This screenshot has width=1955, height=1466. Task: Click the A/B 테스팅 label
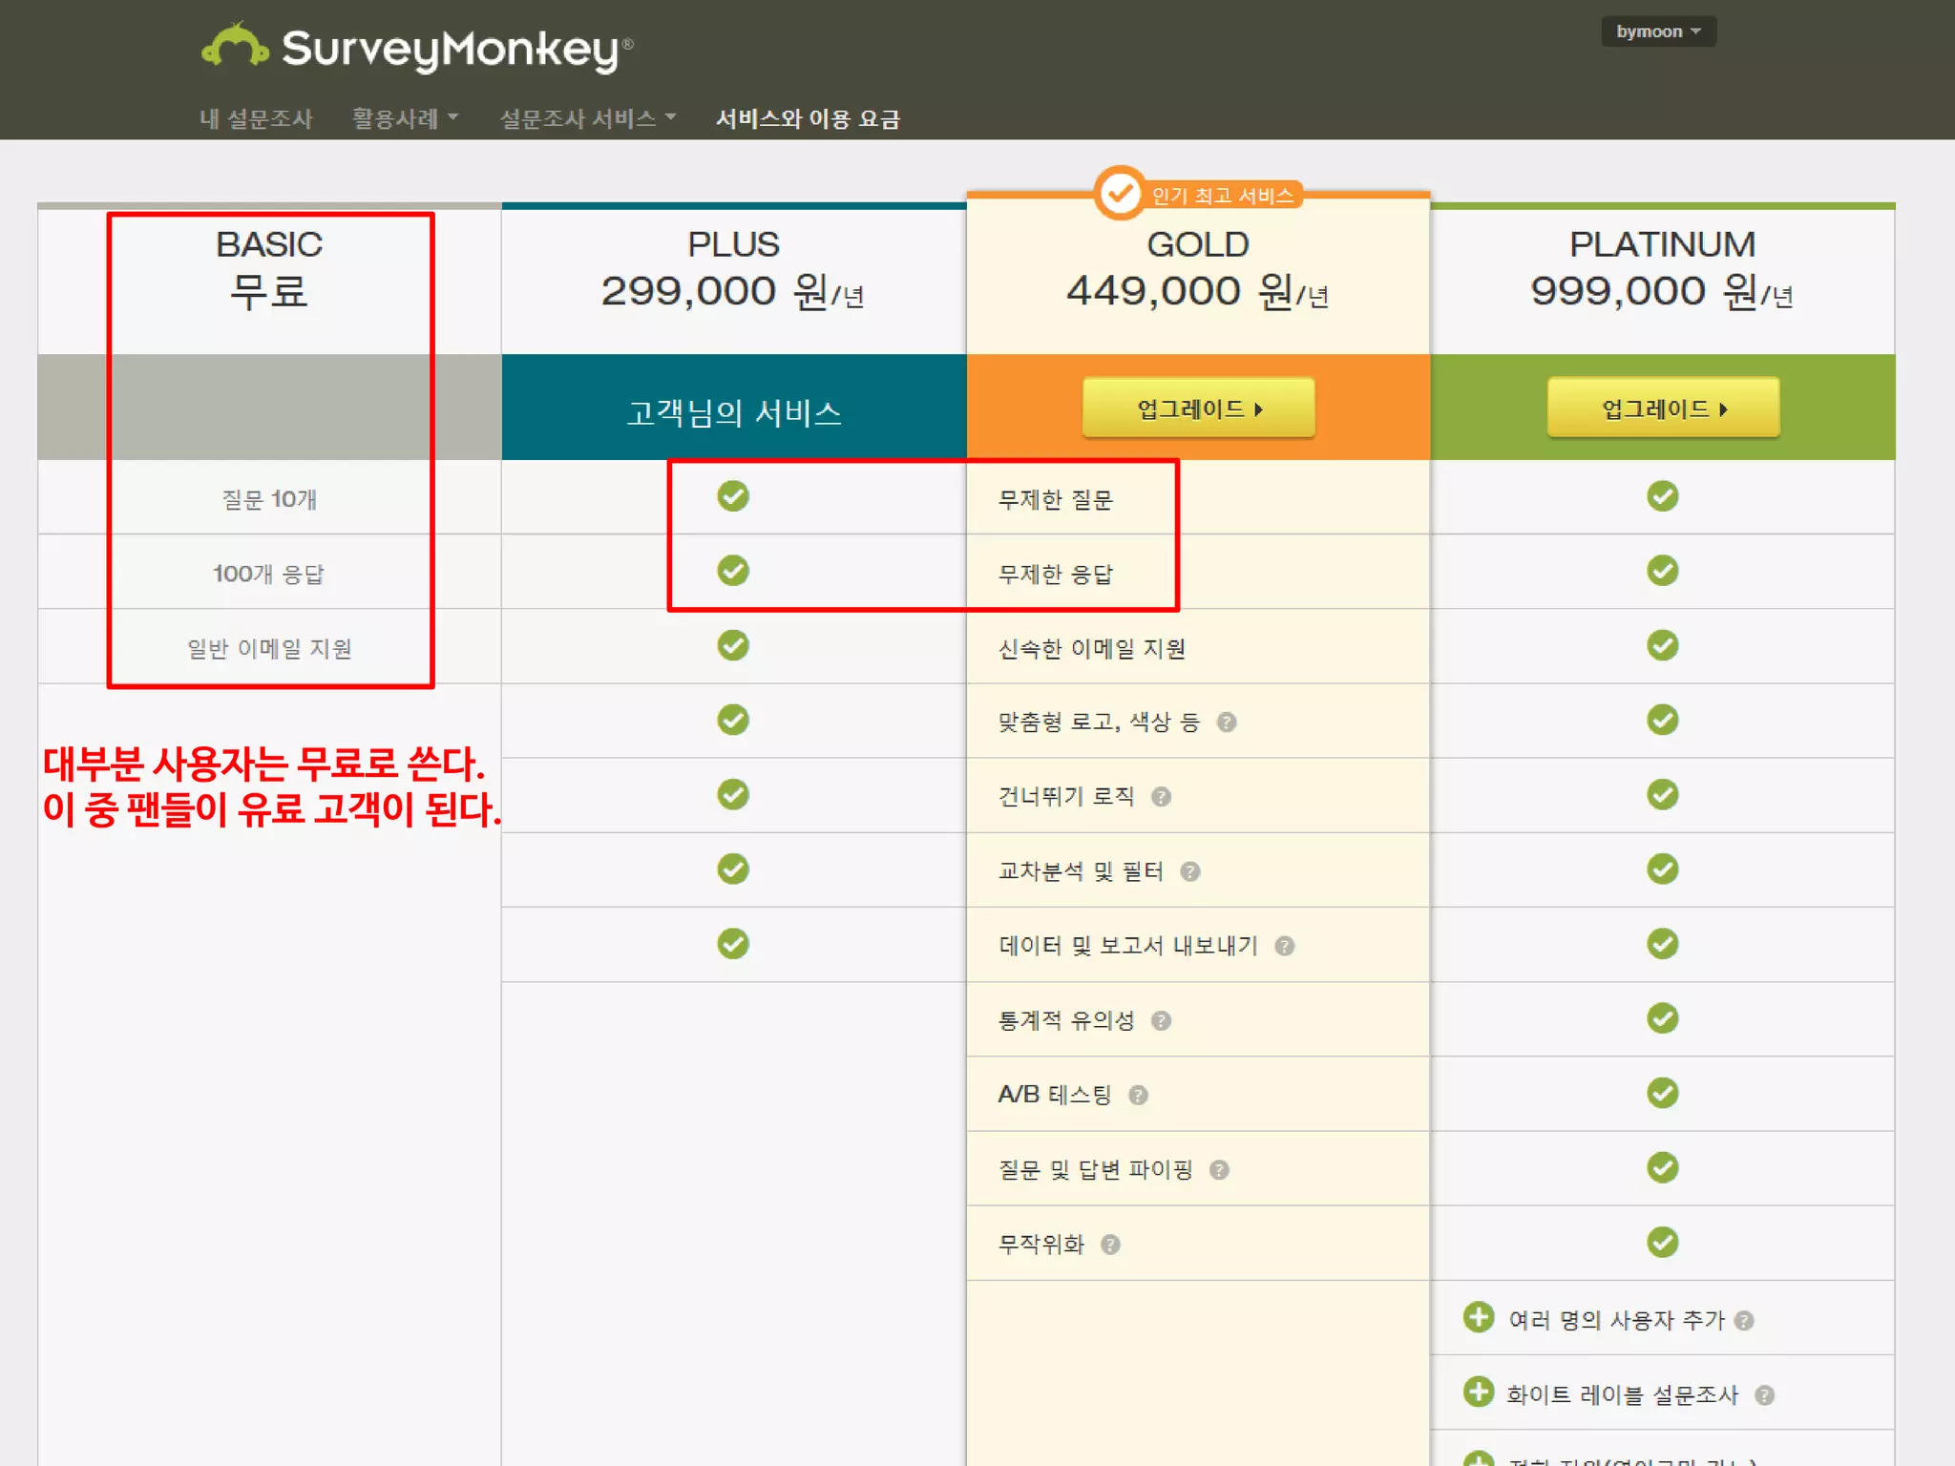click(1055, 1096)
